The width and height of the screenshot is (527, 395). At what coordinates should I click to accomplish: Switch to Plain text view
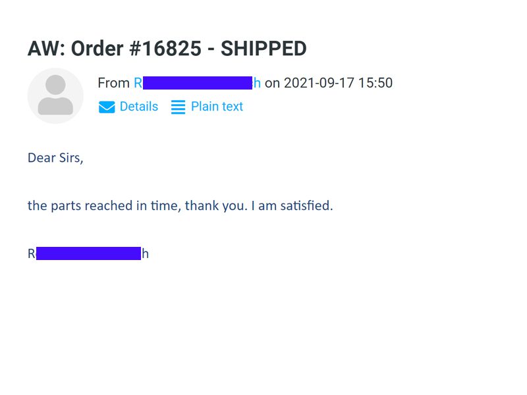coord(217,107)
